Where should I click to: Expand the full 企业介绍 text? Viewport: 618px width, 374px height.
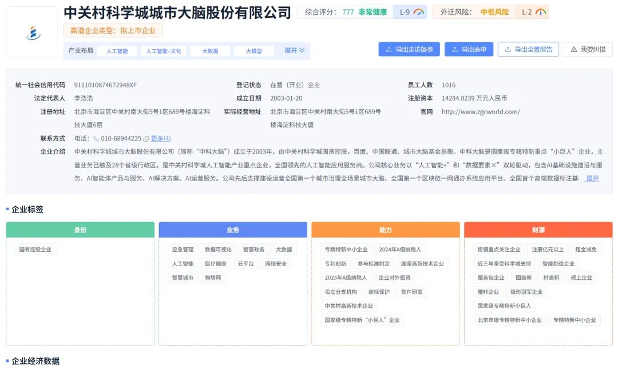[592, 179]
